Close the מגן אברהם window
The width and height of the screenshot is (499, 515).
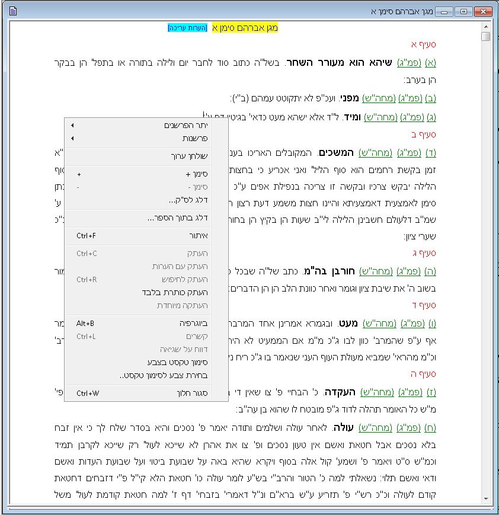click(x=483, y=12)
